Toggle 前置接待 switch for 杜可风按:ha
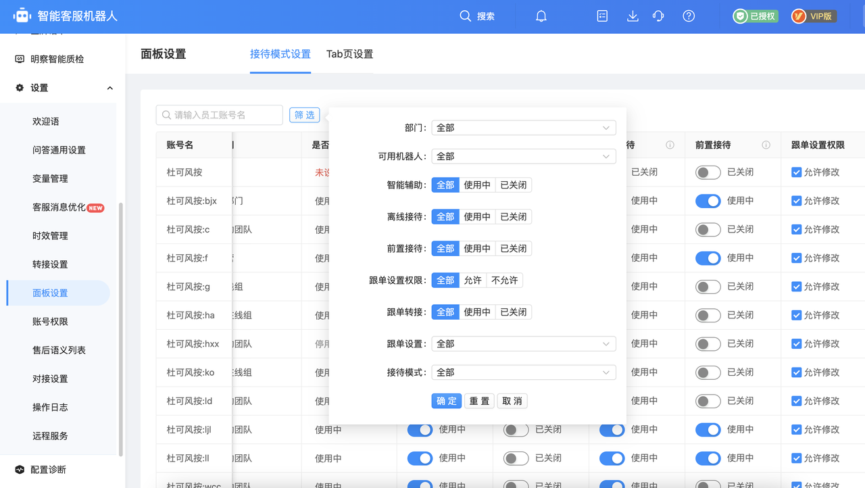 click(708, 316)
